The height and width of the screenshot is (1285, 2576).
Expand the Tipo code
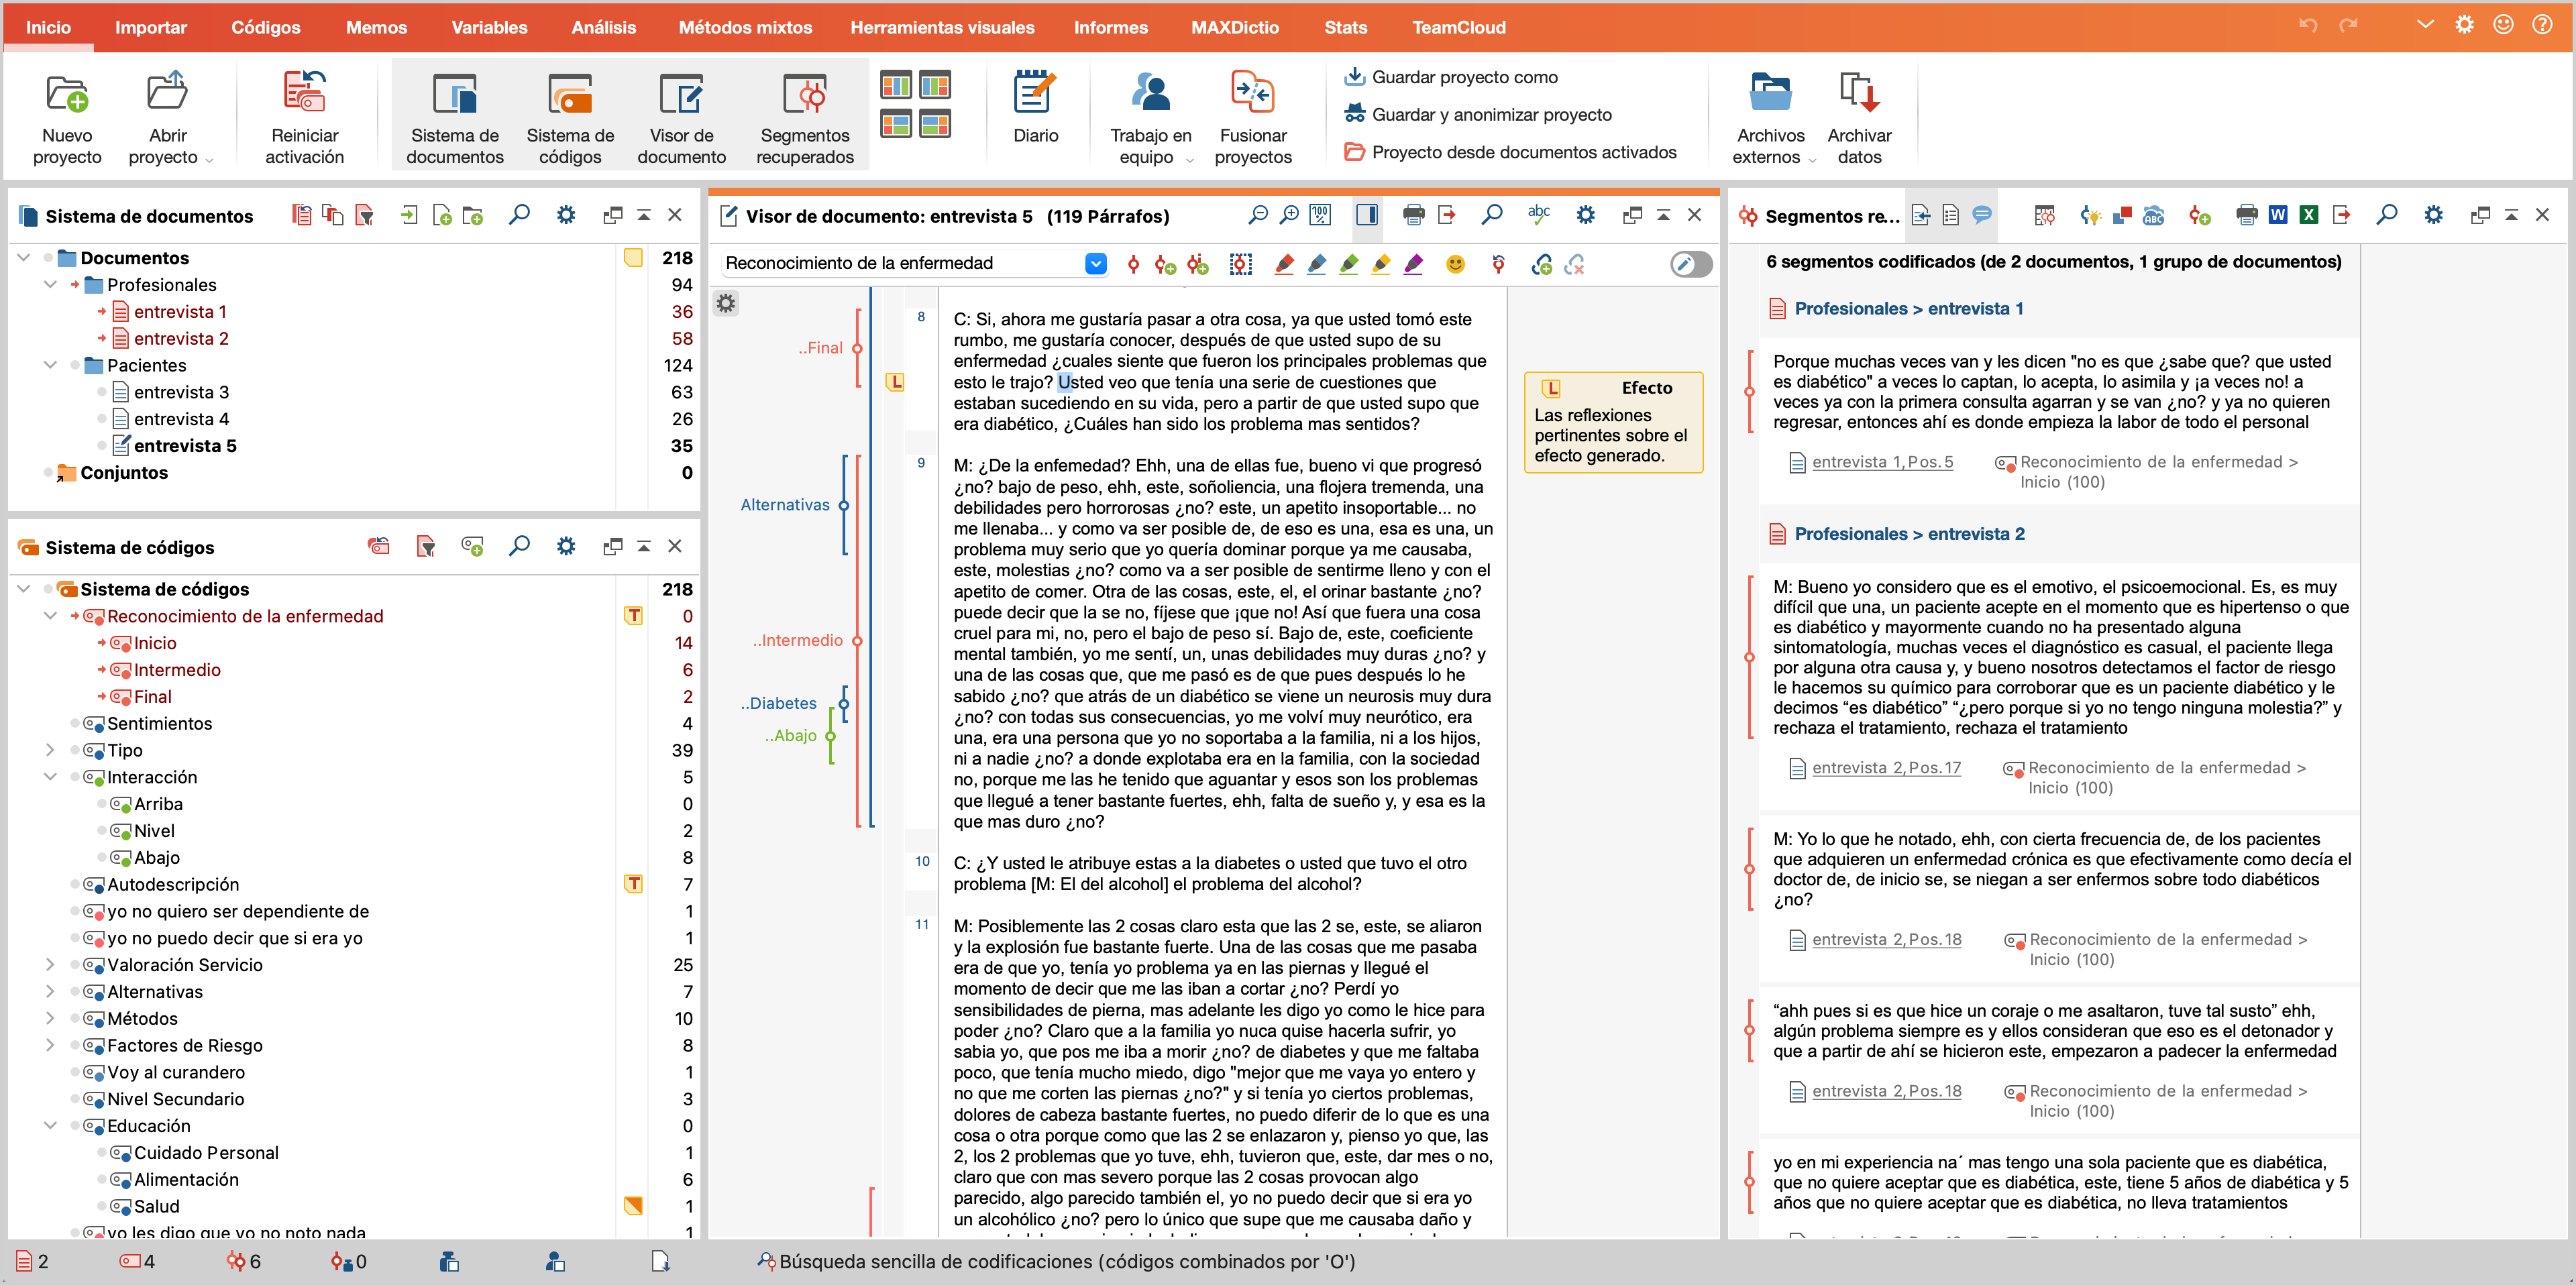[50, 750]
